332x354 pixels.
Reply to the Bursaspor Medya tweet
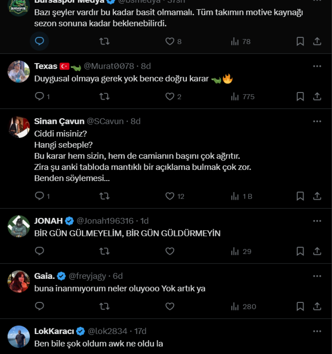[39, 41]
